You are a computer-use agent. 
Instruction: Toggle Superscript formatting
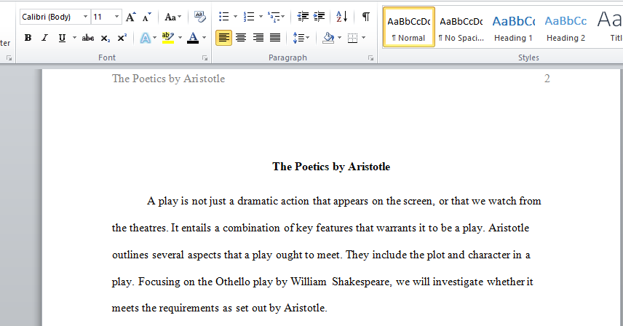pyautogui.click(x=122, y=38)
